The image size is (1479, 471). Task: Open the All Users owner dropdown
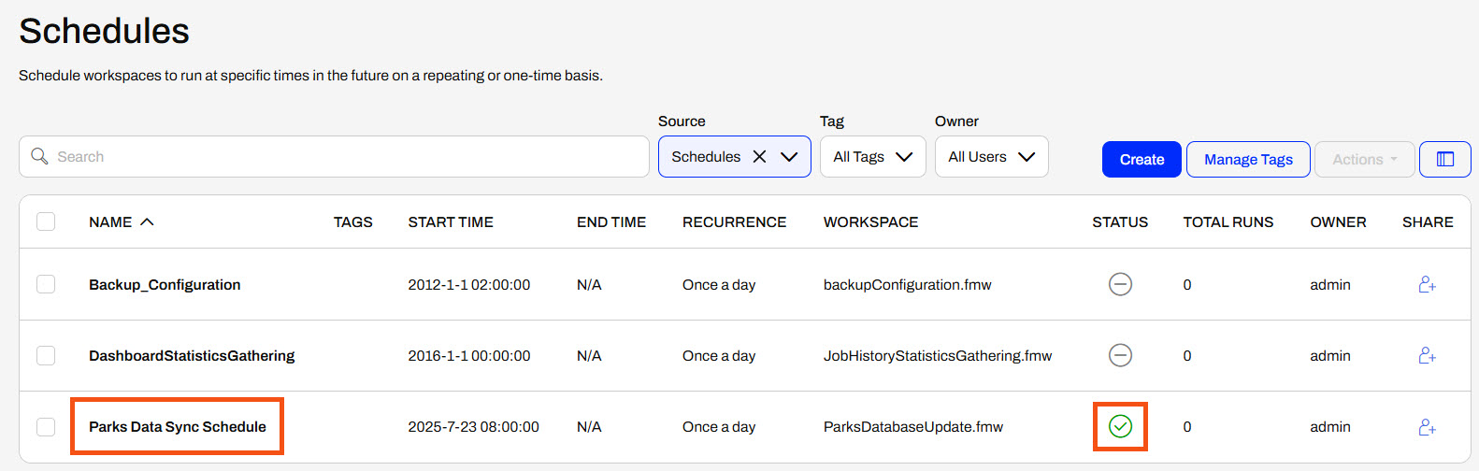click(x=991, y=157)
